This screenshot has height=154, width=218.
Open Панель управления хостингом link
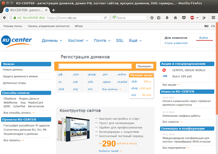48,26
